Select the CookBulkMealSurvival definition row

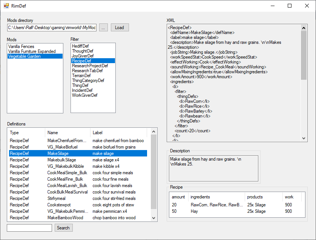point(78,192)
